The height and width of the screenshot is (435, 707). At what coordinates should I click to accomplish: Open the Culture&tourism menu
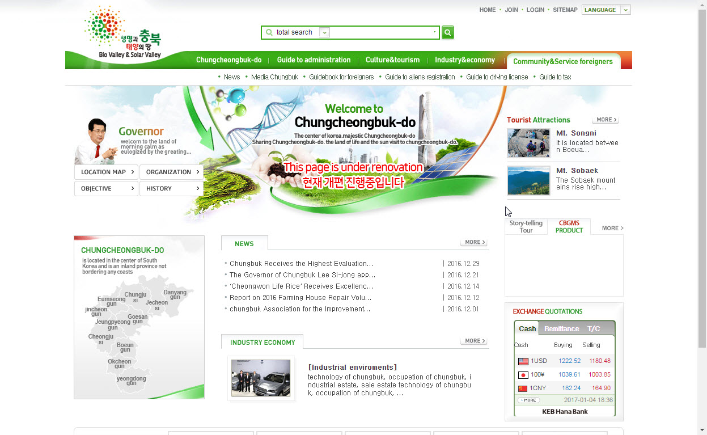[x=392, y=60]
